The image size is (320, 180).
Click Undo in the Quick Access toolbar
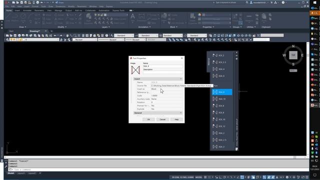(42, 2)
